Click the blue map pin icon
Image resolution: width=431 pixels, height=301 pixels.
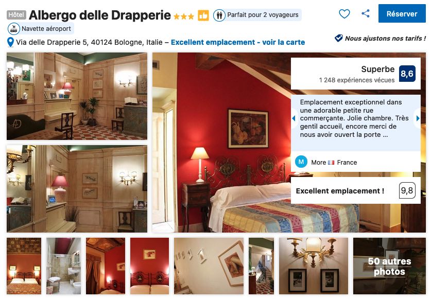point(10,42)
